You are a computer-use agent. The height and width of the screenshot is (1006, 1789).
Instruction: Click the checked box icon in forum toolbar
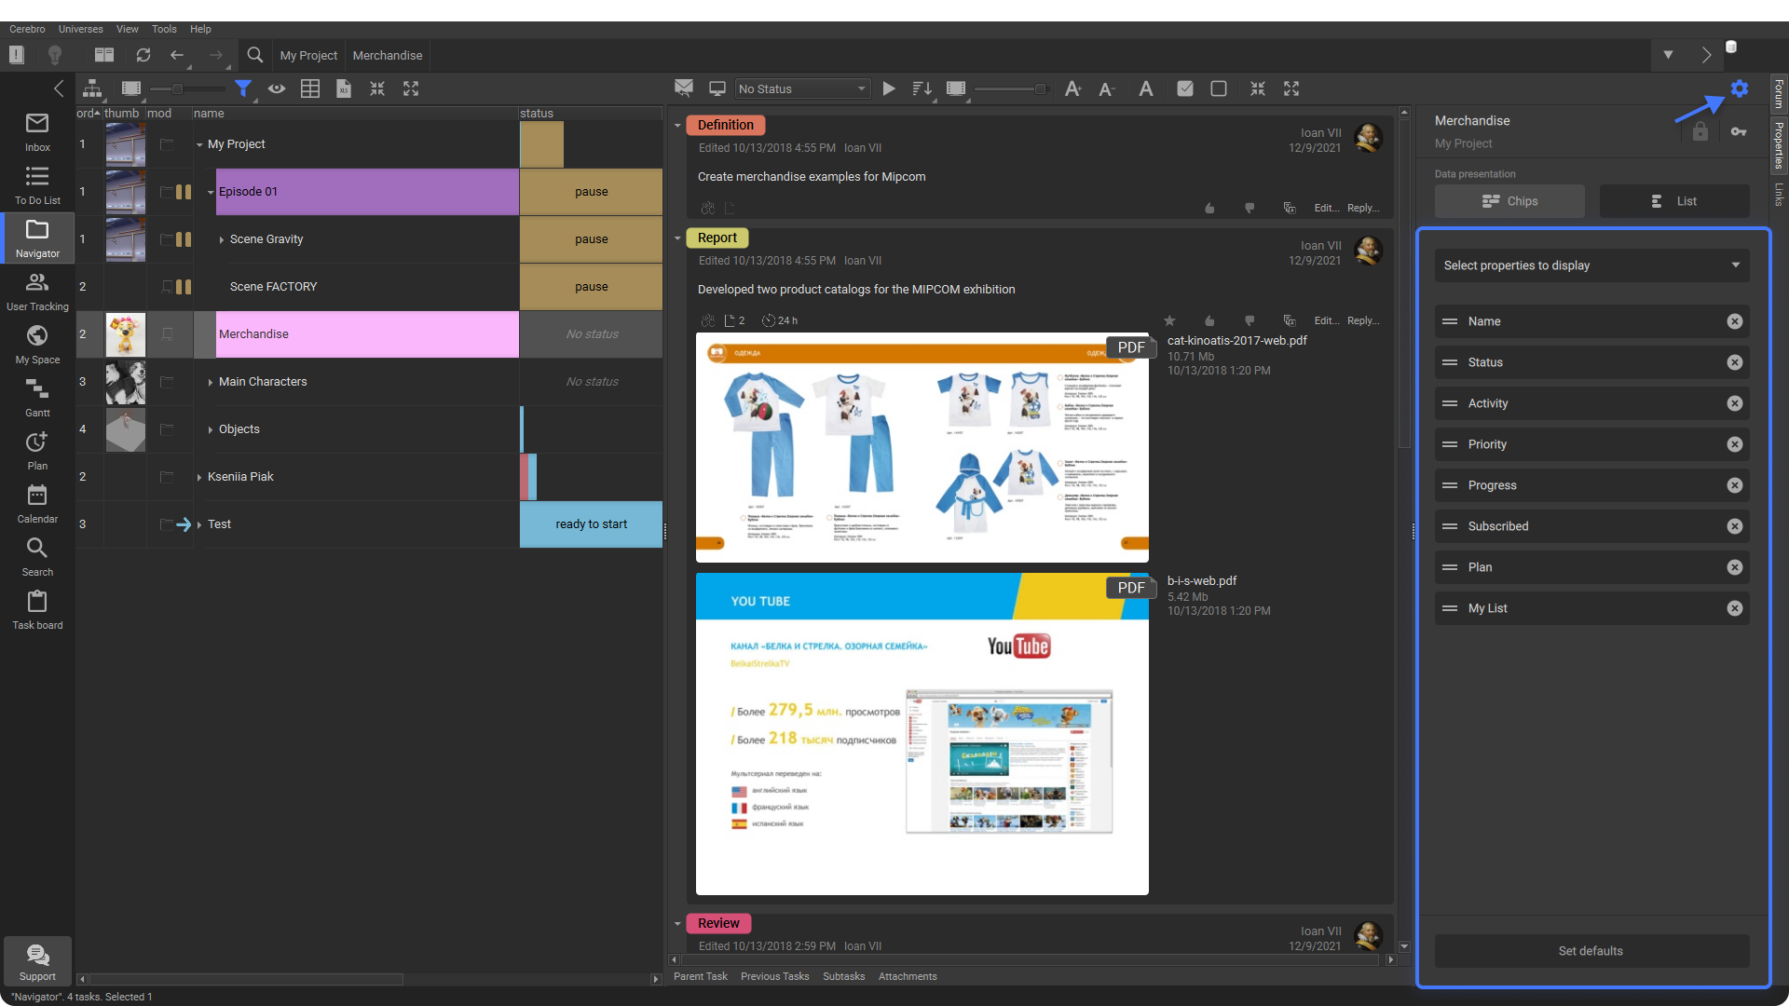1185,88
